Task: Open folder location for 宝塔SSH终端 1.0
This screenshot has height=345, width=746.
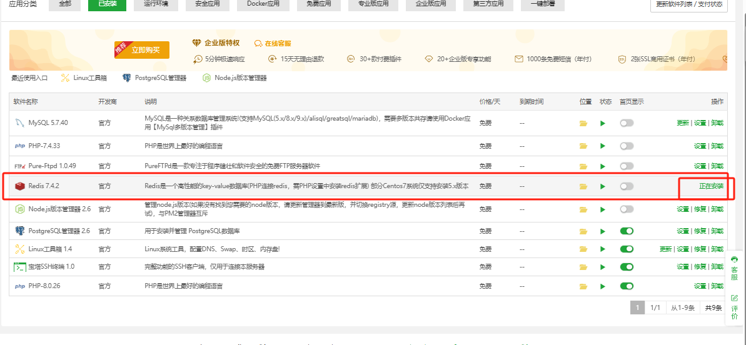Action: tap(583, 267)
